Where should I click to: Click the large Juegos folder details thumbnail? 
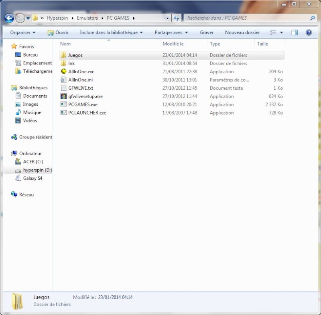click(x=17, y=301)
